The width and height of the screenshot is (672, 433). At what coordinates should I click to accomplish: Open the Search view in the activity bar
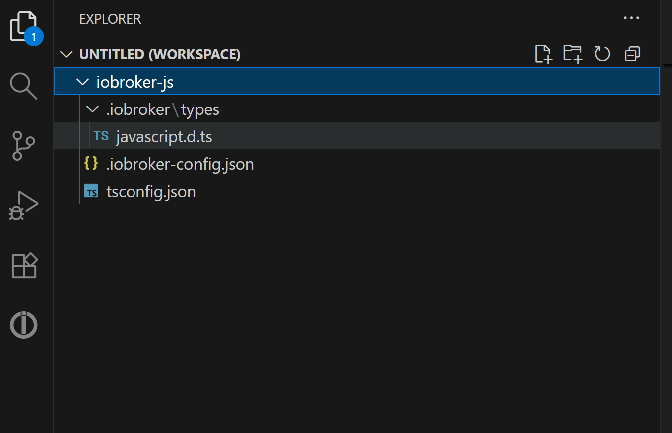pos(23,86)
